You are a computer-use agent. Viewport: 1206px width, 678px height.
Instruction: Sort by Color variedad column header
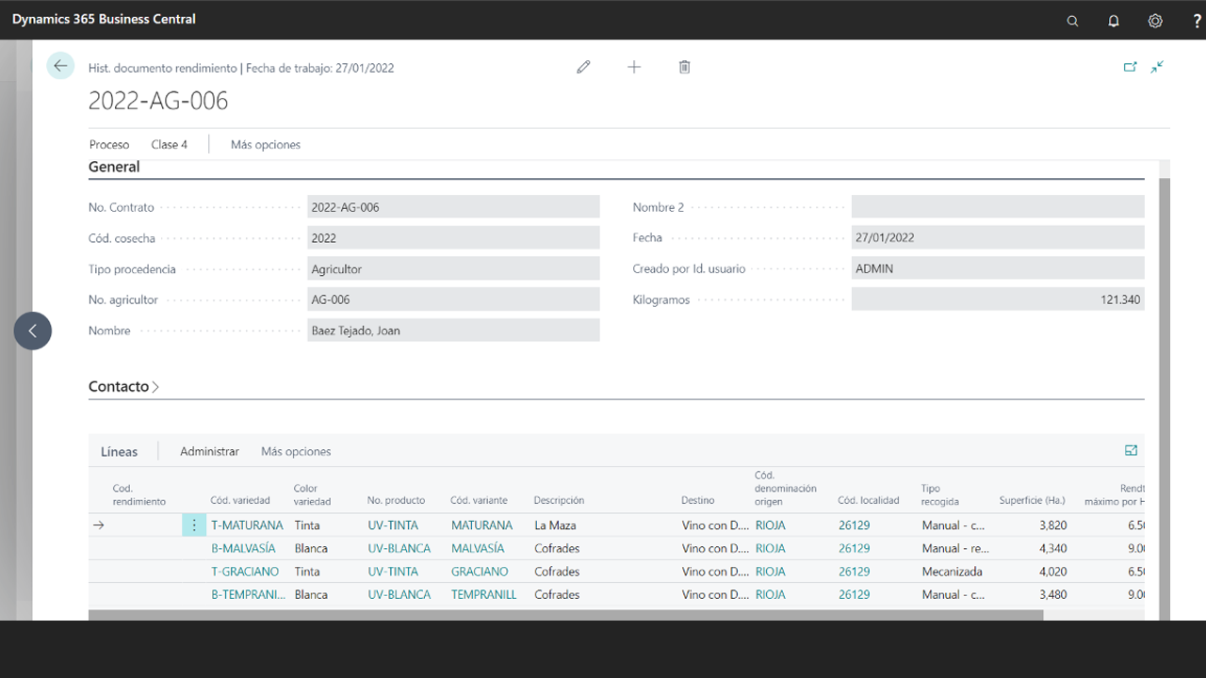tap(311, 494)
